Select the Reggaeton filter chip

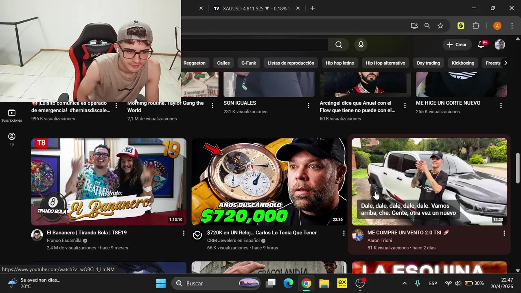(194, 63)
